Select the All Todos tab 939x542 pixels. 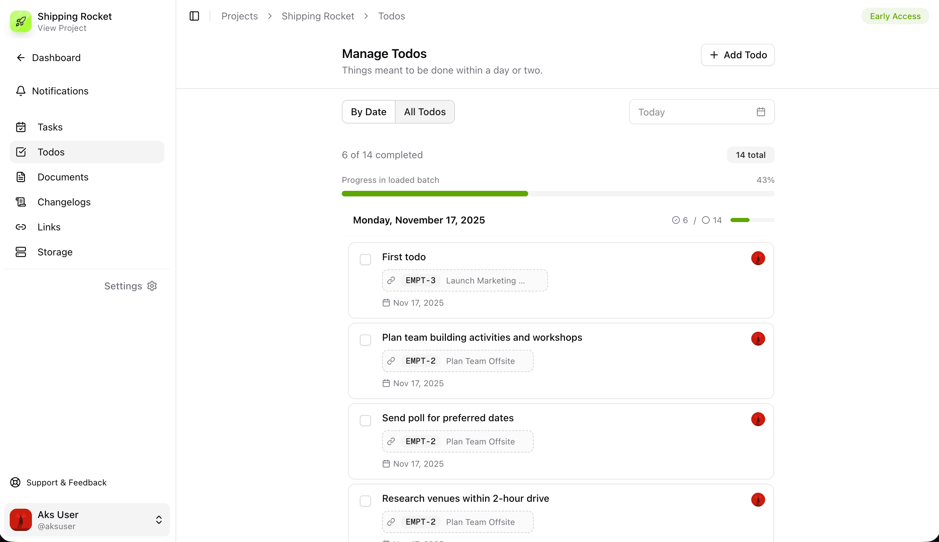coord(425,112)
